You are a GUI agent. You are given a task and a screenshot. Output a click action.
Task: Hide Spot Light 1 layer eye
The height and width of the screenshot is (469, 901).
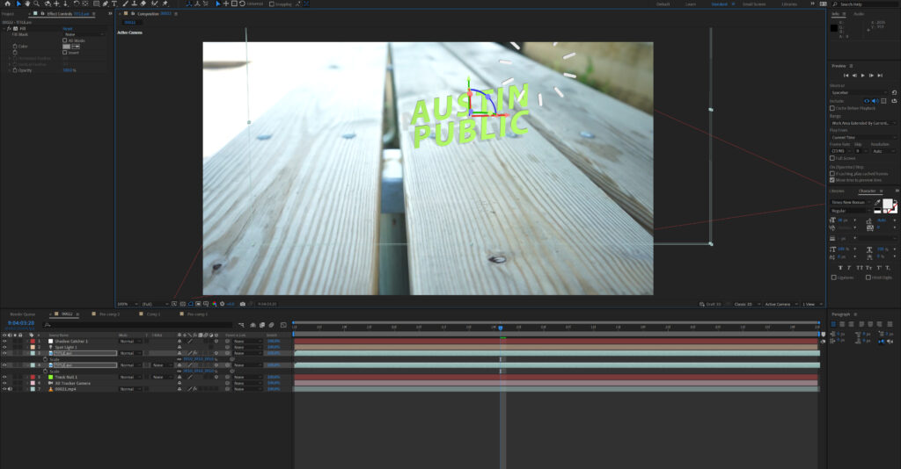click(x=4, y=347)
